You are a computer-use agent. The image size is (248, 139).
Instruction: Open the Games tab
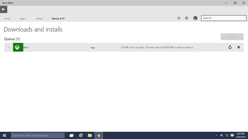[39, 19]
